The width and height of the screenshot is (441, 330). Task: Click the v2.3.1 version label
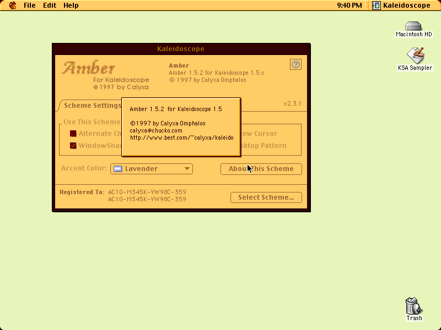pyautogui.click(x=292, y=103)
